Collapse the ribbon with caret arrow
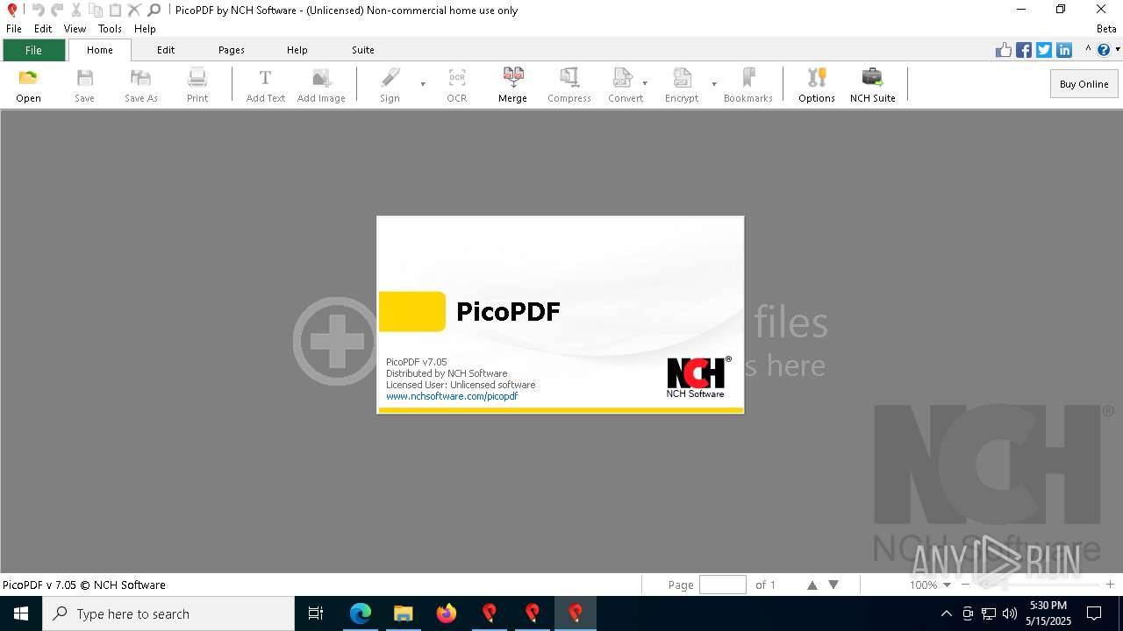The image size is (1123, 631). point(1088,50)
